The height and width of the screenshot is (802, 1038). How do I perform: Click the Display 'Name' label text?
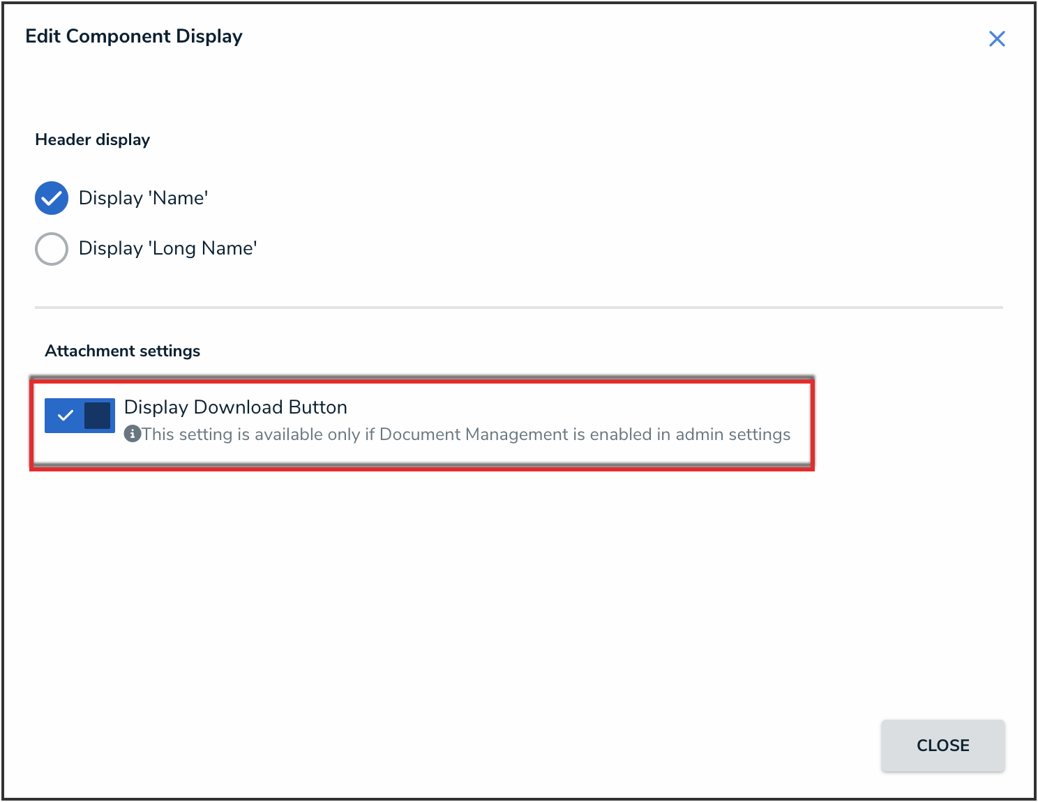pyautogui.click(x=143, y=198)
